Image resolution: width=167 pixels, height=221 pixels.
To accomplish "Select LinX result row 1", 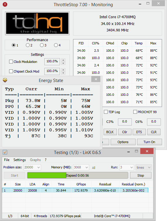I will tap(75, 190).
